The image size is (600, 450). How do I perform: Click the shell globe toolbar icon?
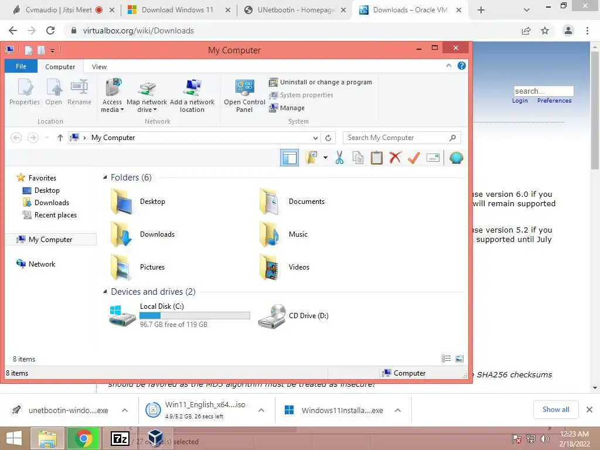[x=456, y=158]
